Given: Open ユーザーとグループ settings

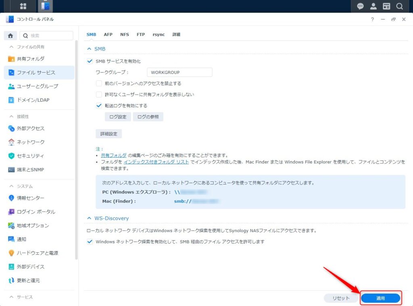Looking at the screenshot, I should 39,86.
